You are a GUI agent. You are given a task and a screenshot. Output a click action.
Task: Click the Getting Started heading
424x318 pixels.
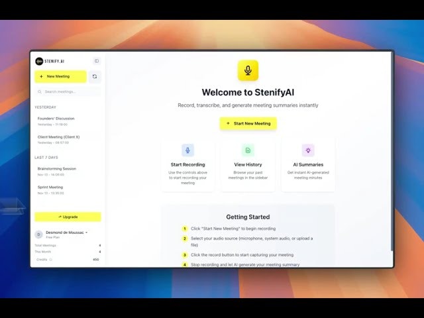pos(248,217)
